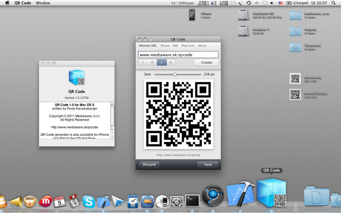This screenshot has width=341, height=213.
Task: Click the Time Machine menu bar icon
Action: pos(249,3)
